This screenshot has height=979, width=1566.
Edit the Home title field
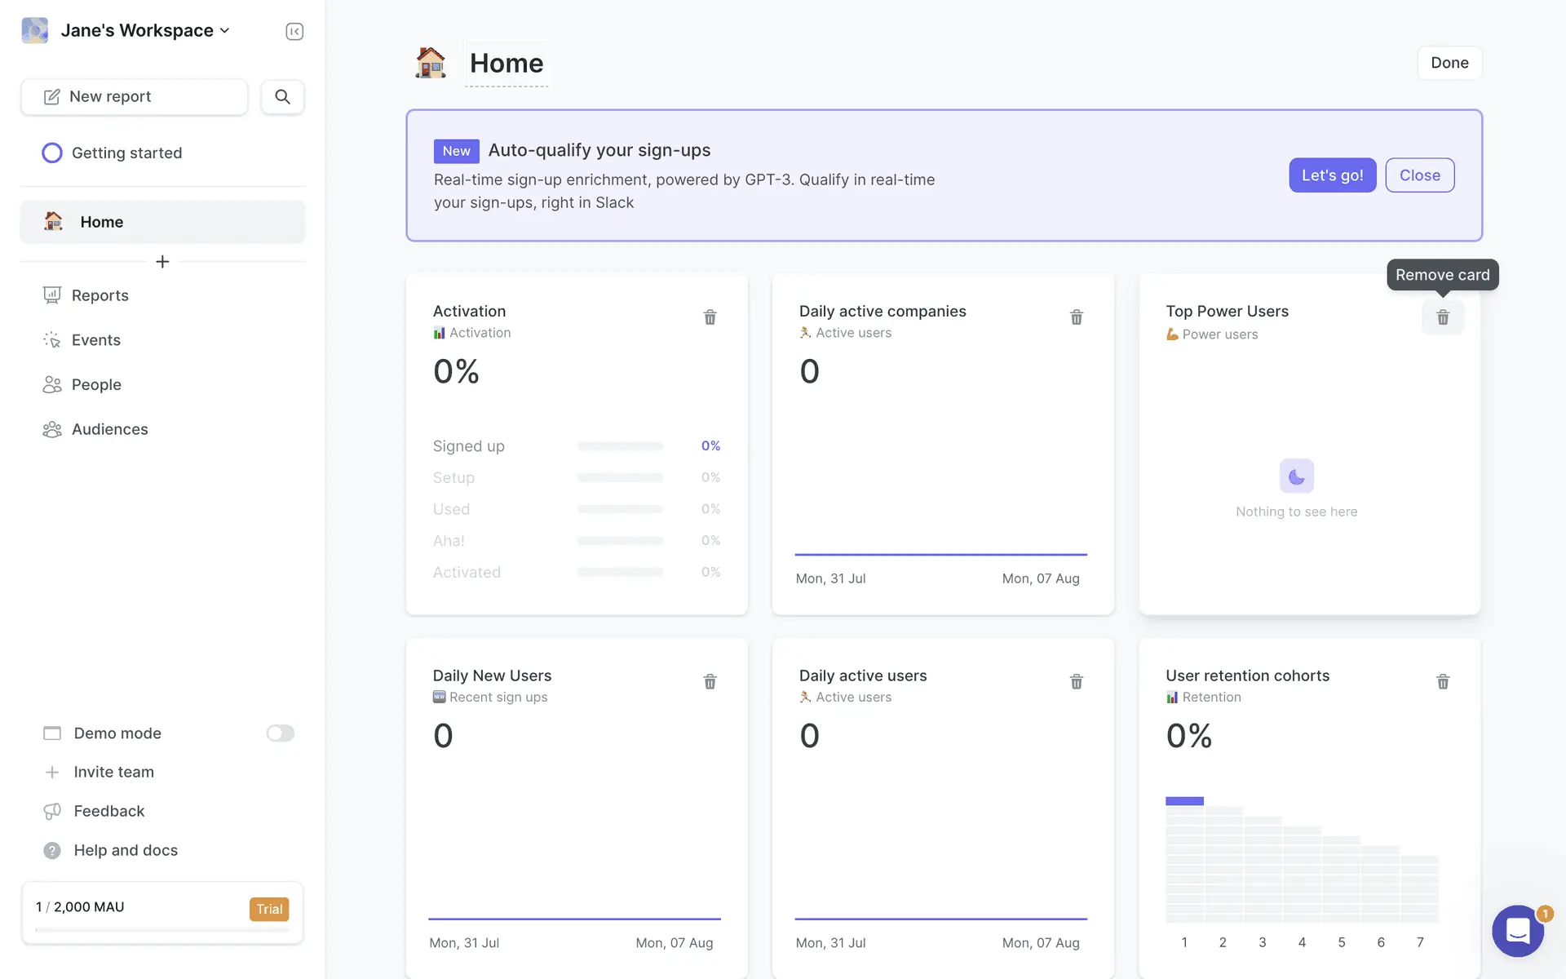[x=507, y=64]
